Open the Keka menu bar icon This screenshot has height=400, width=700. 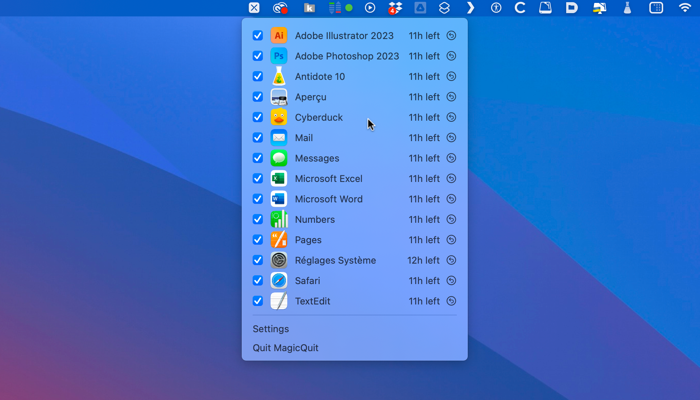pos(309,8)
